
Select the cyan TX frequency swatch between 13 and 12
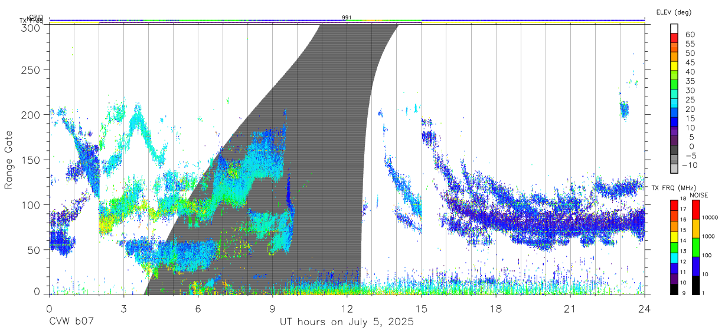(x=674, y=257)
